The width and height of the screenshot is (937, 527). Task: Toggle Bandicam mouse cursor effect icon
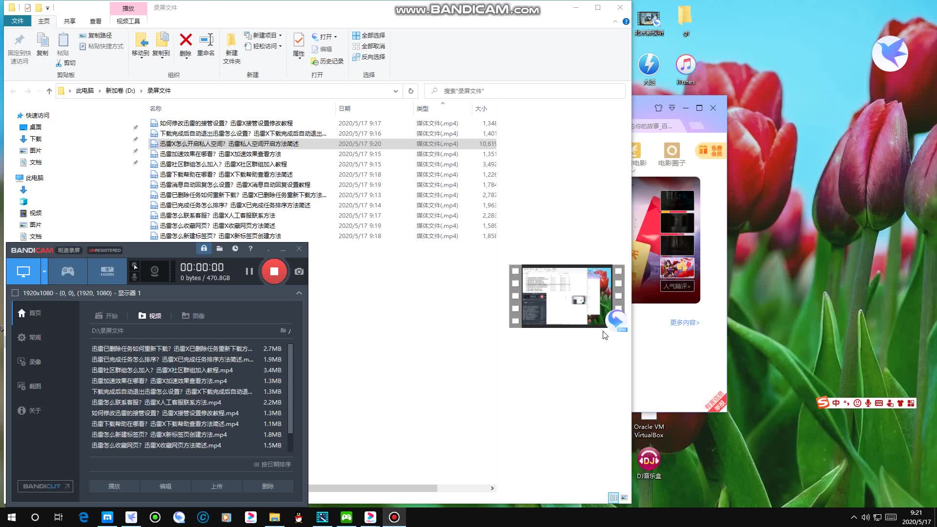coord(135,266)
